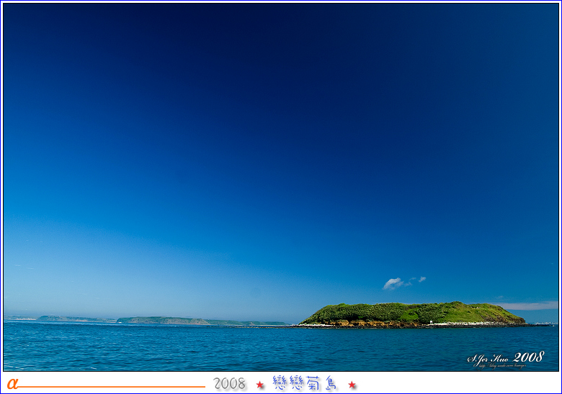The height and width of the screenshot is (394, 562).
Task: Click the white structure on island shore
Action: point(432,323)
